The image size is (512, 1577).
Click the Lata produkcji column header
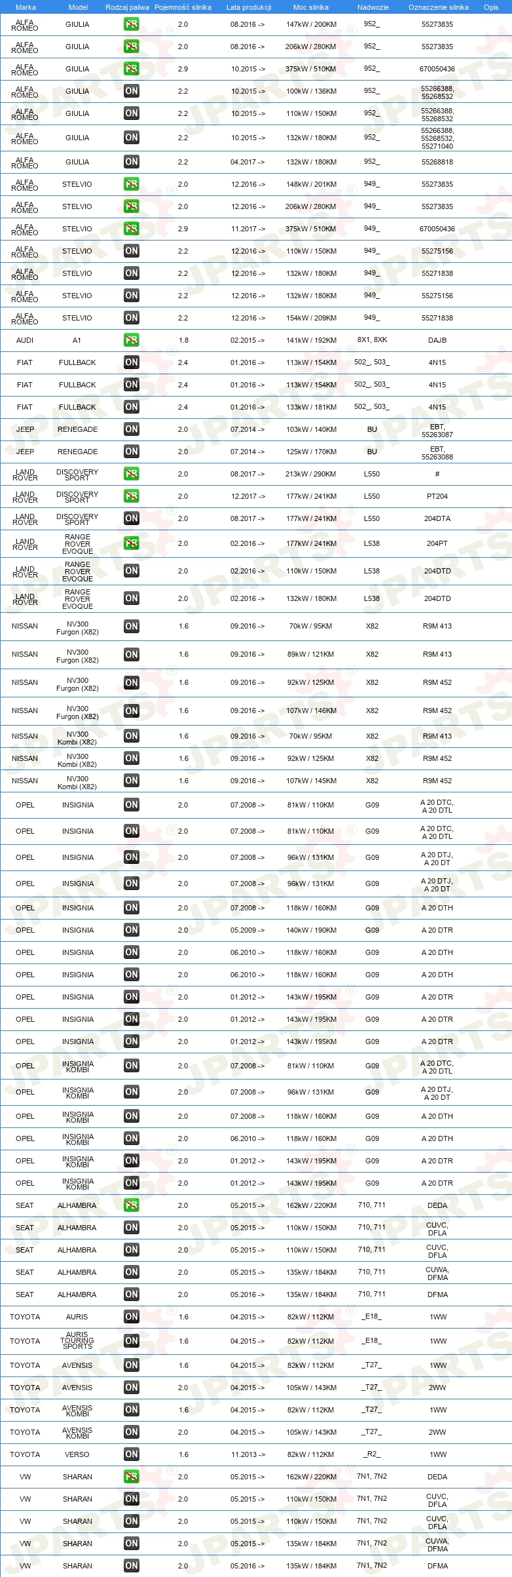(249, 7)
